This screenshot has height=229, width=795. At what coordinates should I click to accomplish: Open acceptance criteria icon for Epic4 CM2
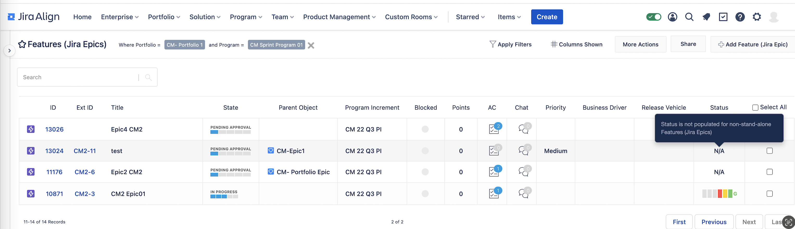pos(494,129)
